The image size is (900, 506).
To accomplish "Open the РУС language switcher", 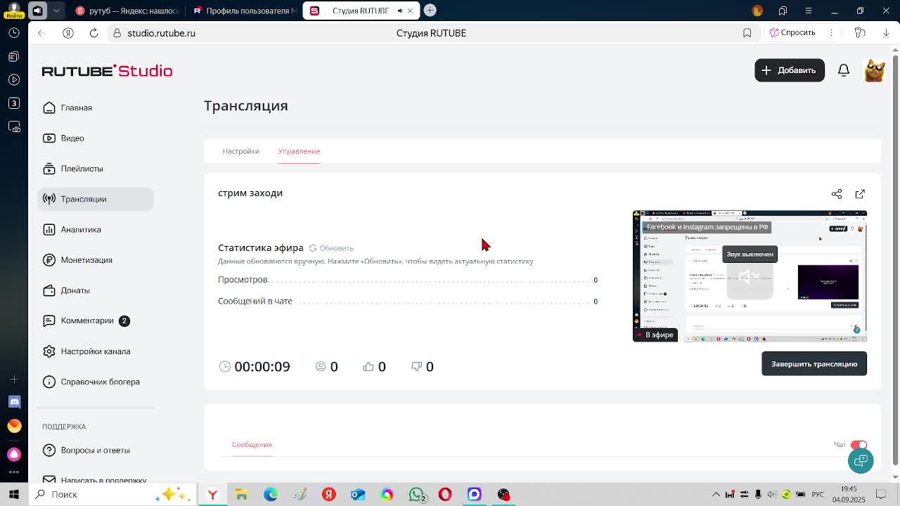I will (x=818, y=494).
